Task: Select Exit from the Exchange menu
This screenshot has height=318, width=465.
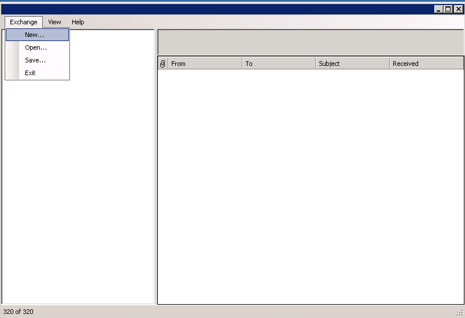Action: coord(30,73)
